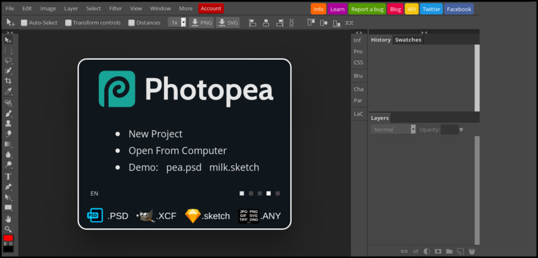
Task: Select the Eyedropper tool
Action: pyautogui.click(x=8, y=91)
